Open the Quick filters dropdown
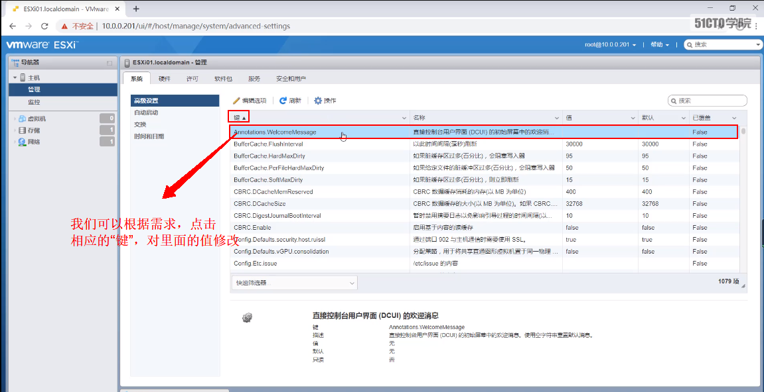The height and width of the screenshot is (392, 764). tap(293, 283)
